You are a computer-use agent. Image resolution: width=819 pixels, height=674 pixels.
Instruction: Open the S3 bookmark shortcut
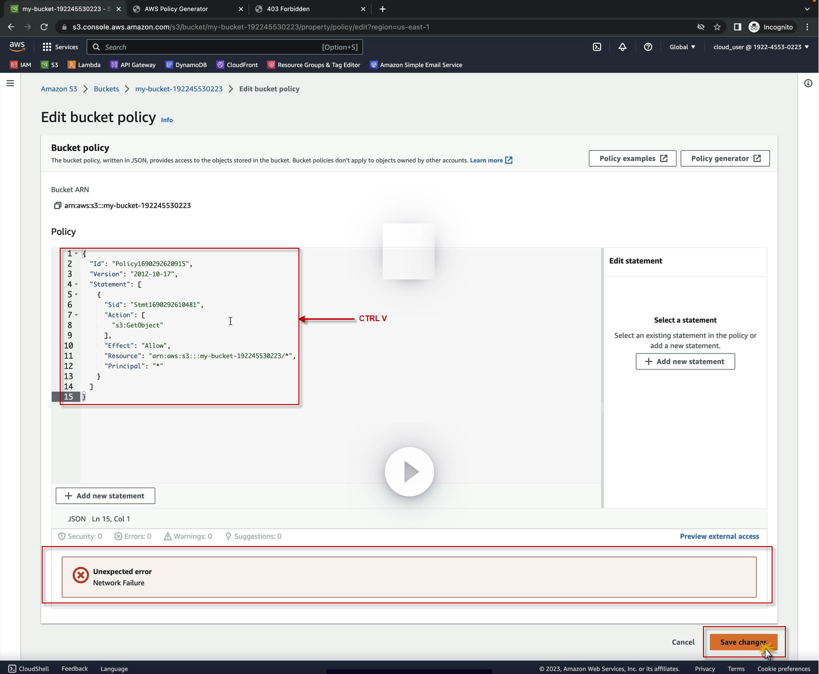[x=50, y=65]
